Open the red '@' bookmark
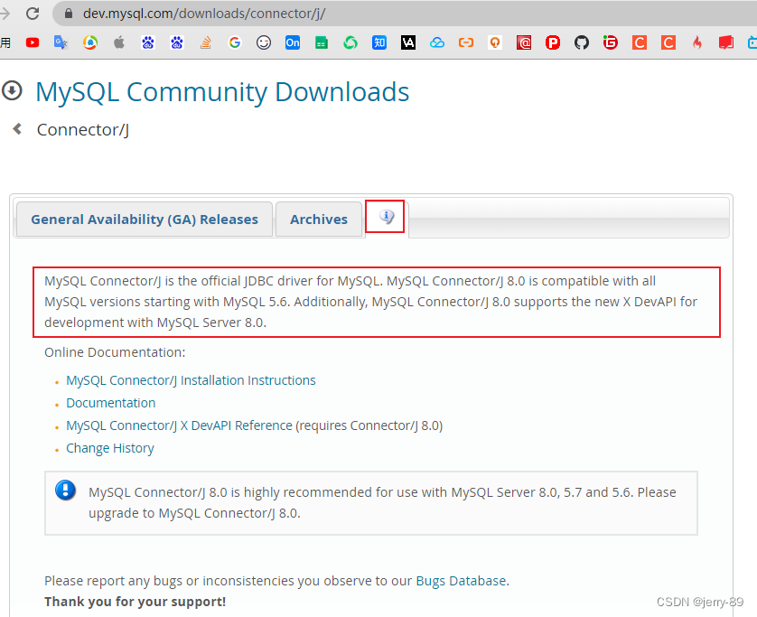The height and width of the screenshot is (617, 757). (524, 43)
